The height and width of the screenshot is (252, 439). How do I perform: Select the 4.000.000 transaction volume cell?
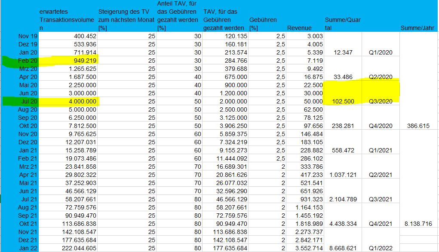(82, 102)
